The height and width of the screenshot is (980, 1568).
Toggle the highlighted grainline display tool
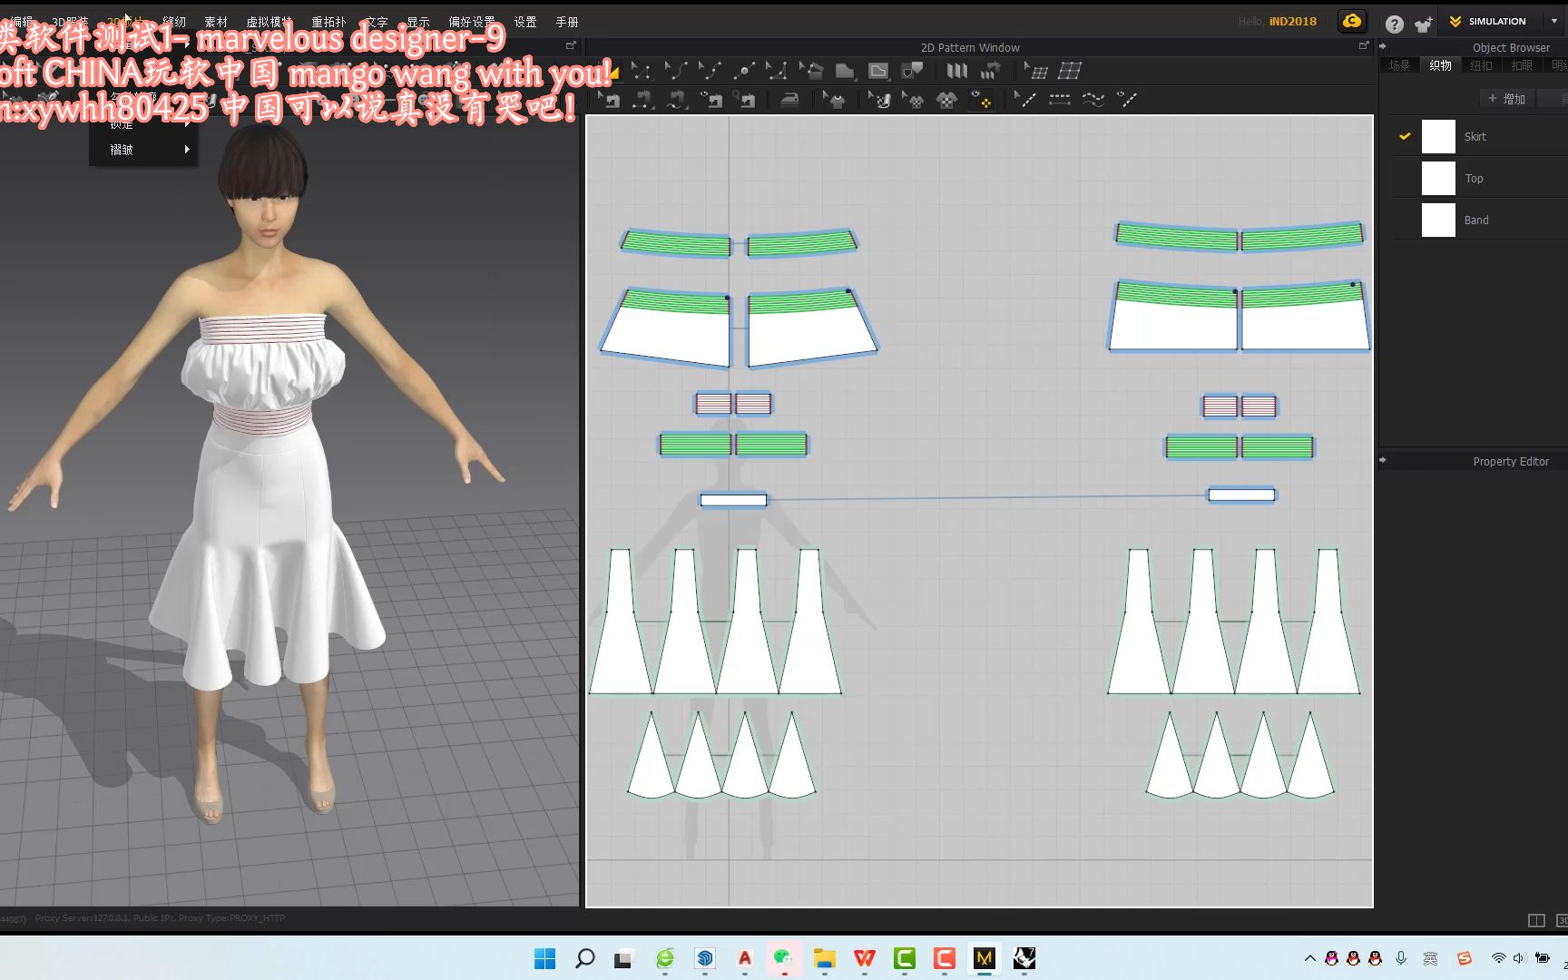click(985, 101)
